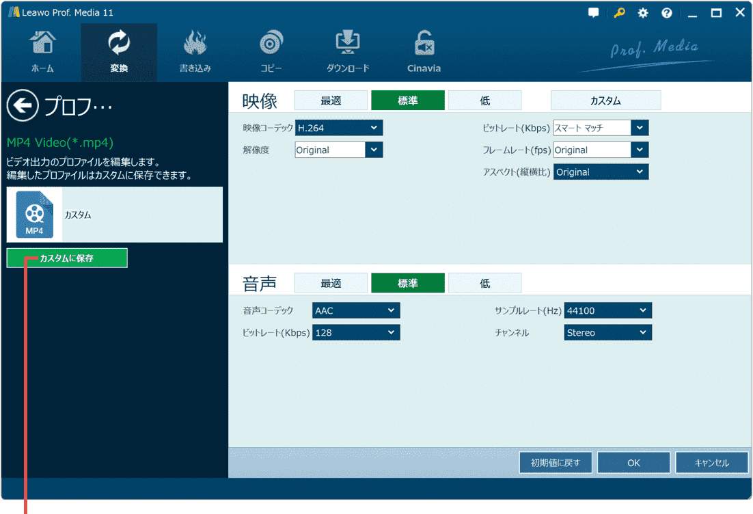Click the key registration icon

[619, 13]
